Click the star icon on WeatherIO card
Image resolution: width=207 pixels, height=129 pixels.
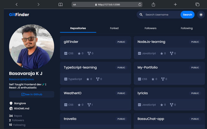click(x=79, y=105)
